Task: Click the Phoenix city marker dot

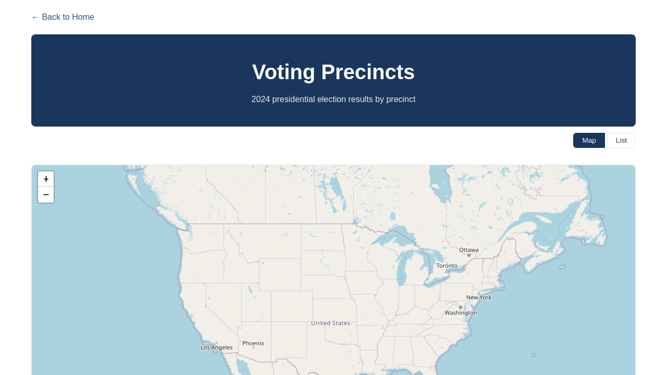Action: pyautogui.click(x=253, y=347)
